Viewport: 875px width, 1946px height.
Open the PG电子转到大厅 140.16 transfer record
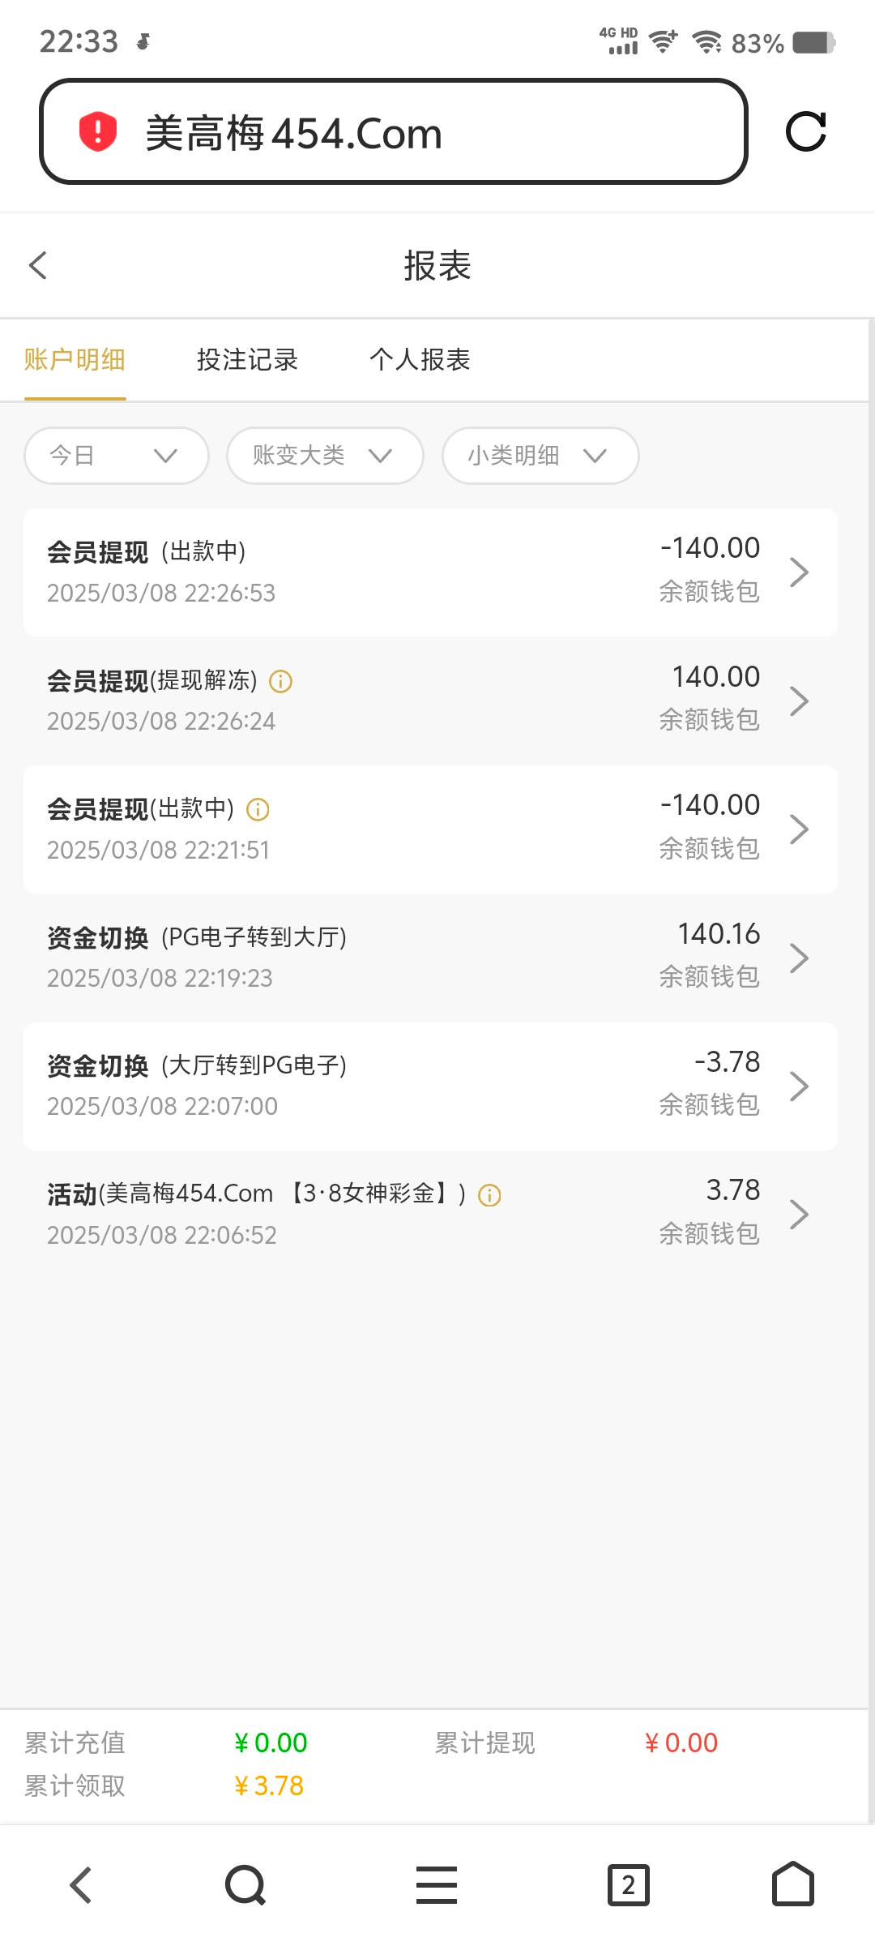click(429, 957)
